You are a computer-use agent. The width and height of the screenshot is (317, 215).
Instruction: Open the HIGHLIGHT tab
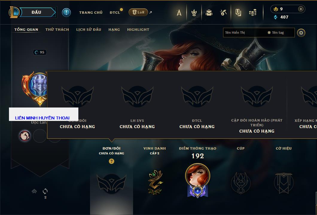coord(138,30)
